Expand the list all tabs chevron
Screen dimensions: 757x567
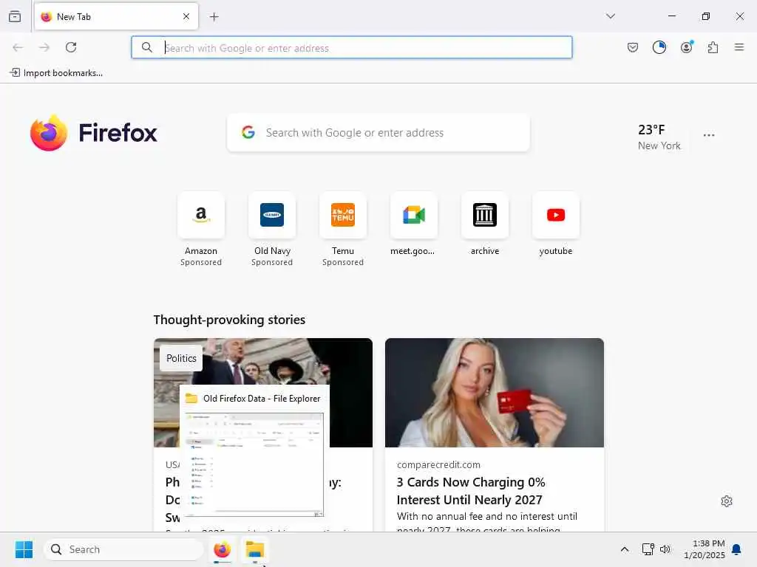[611, 16]
